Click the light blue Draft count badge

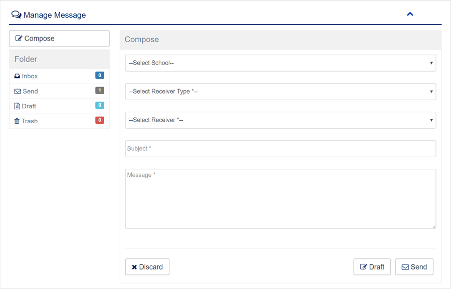[100, 106]
